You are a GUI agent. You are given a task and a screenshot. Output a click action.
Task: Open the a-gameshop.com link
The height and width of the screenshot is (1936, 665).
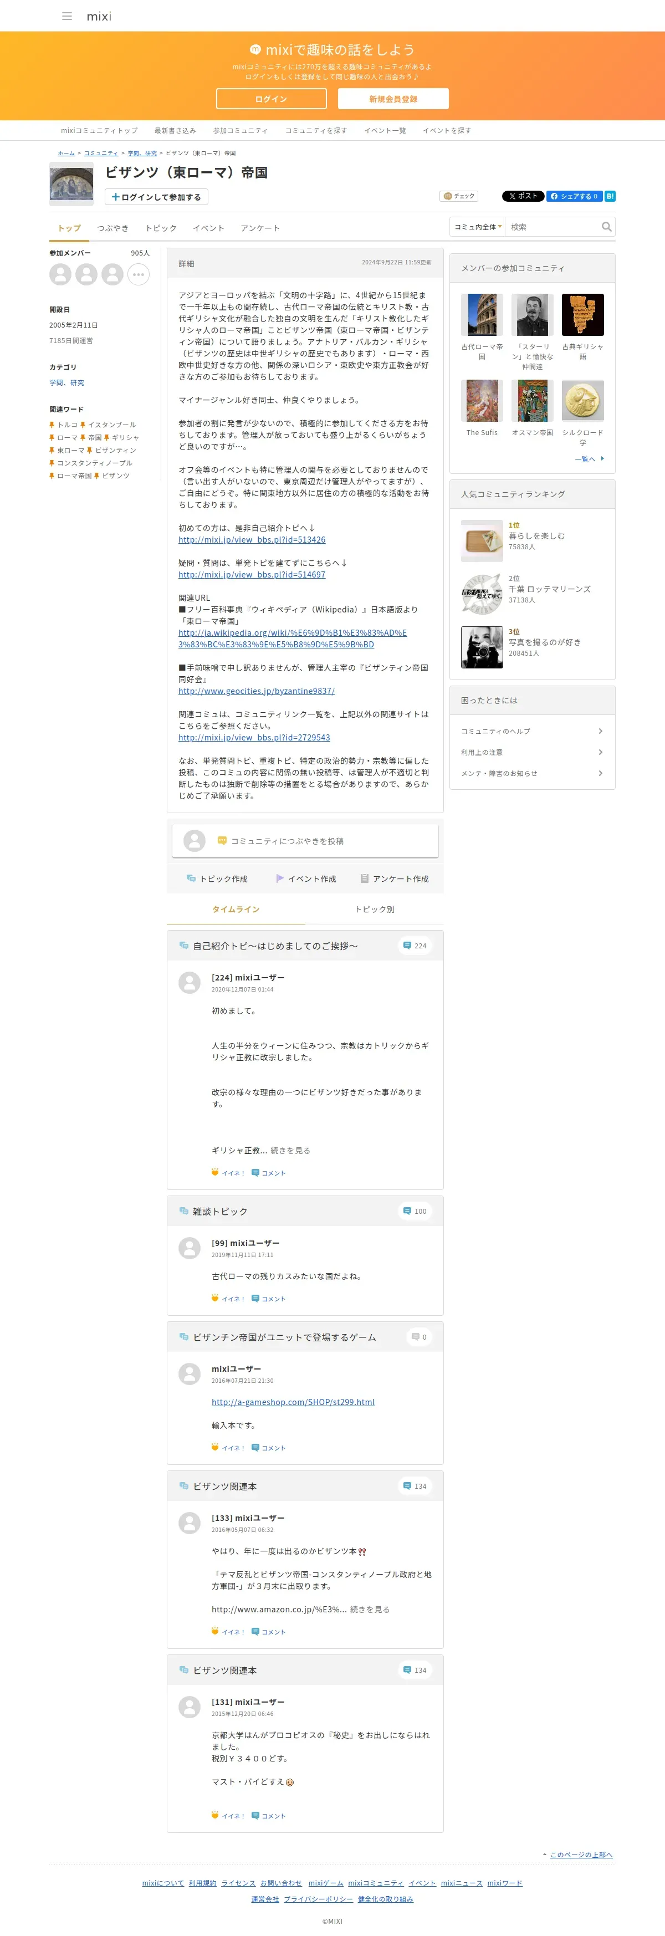pyautogui.click(x=293, y=1402)
